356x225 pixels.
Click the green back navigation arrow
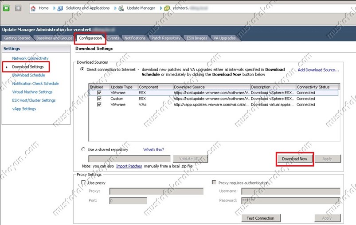click(6, 8)
